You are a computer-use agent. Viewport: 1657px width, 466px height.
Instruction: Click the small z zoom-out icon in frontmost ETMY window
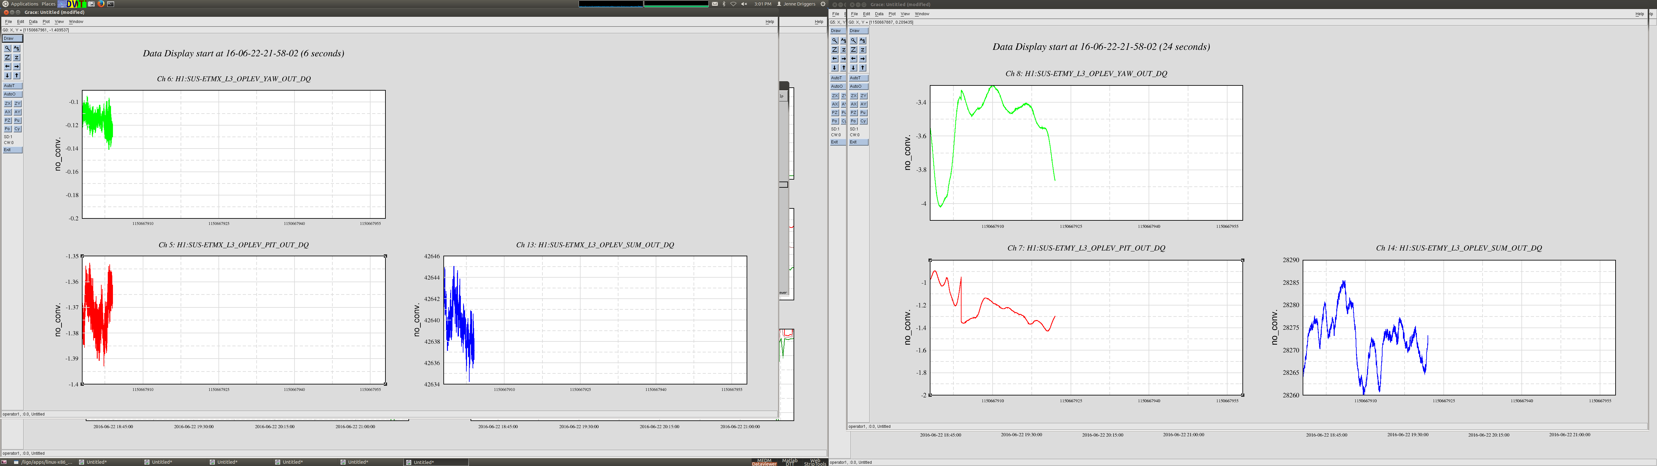click(x=862, y=50)
